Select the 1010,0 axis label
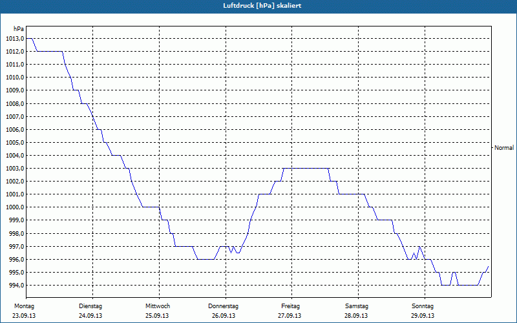The height and width of the screenshot is (323, 517). click(15, 78)
